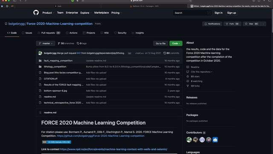The image size is (273, 154).
Task: View the 80 commits history
Action: pos(171,53)
